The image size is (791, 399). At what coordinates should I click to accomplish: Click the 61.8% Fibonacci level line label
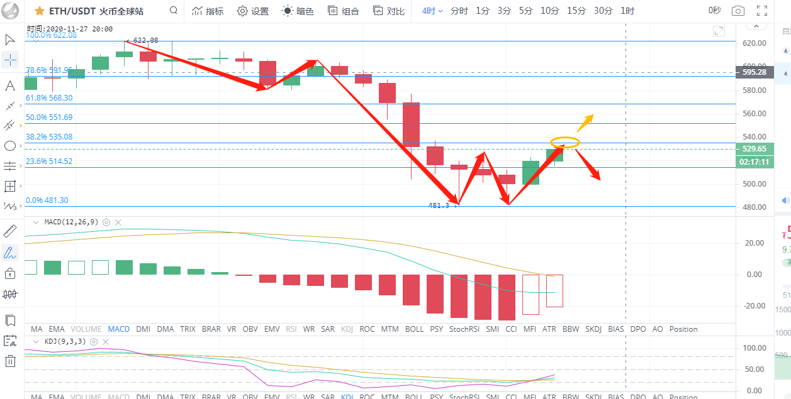(x=49, y=98)
